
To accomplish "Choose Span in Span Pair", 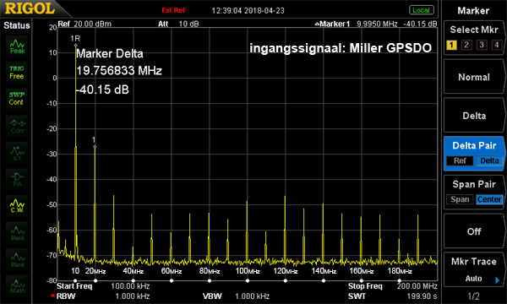I will pyautogui.click(x=460, y=199).
